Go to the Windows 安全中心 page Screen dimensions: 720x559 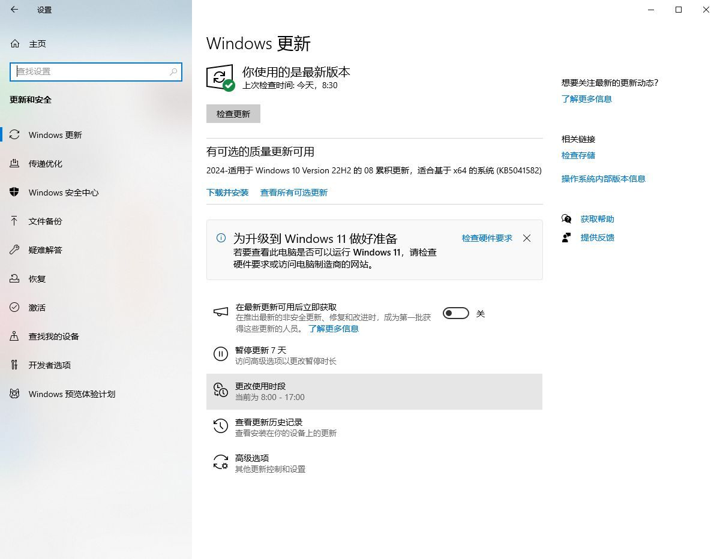96,193
